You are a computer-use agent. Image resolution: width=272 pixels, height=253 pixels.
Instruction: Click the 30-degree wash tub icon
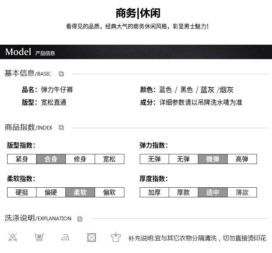[x=39, y=237]
